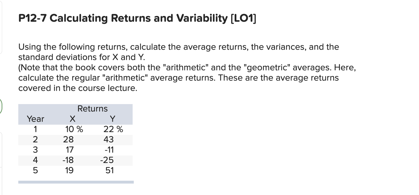Select the -18 return in the X column
Screen dimensions: 419x195
tap(68, 160)
